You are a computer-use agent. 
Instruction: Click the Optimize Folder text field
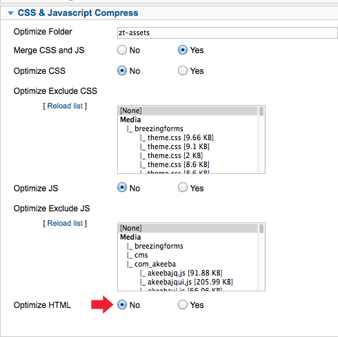[x=227, y=32]
